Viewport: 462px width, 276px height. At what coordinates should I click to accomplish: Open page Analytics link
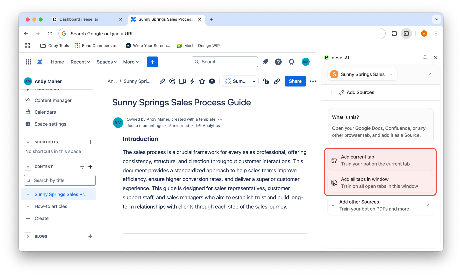pos(208,126)
